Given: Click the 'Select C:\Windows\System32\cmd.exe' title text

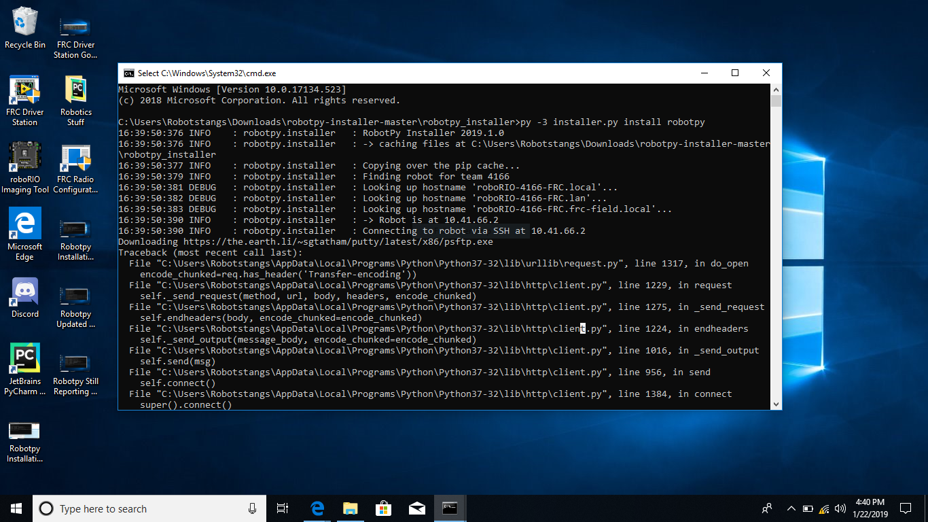Looking at the screenshot, I should click(x=207, y=73).
